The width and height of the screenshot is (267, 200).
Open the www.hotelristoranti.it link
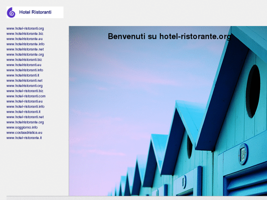tap(23, 75)
